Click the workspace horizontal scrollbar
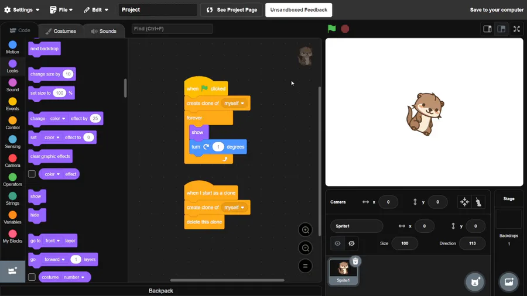The width and height of the screenshot is (527, 296). (x=227, y=280)
